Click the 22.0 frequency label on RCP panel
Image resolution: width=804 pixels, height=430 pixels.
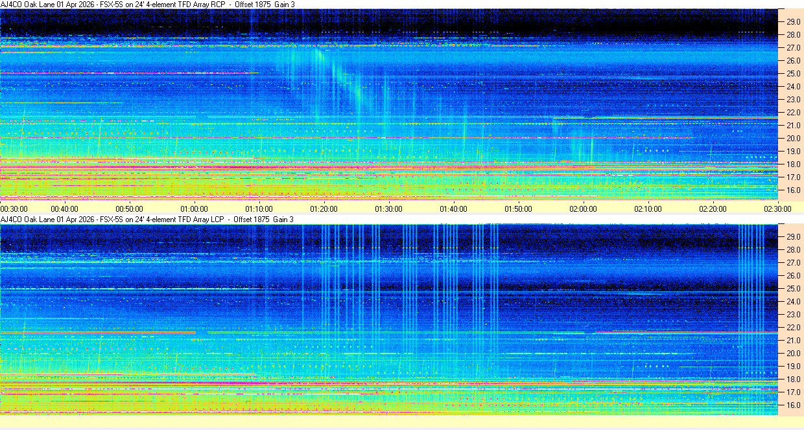pos(793,112)
